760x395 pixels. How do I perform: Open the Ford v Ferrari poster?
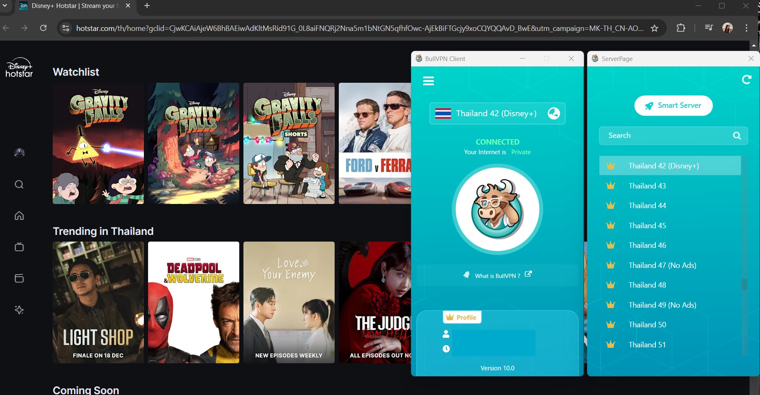[375, 143]
